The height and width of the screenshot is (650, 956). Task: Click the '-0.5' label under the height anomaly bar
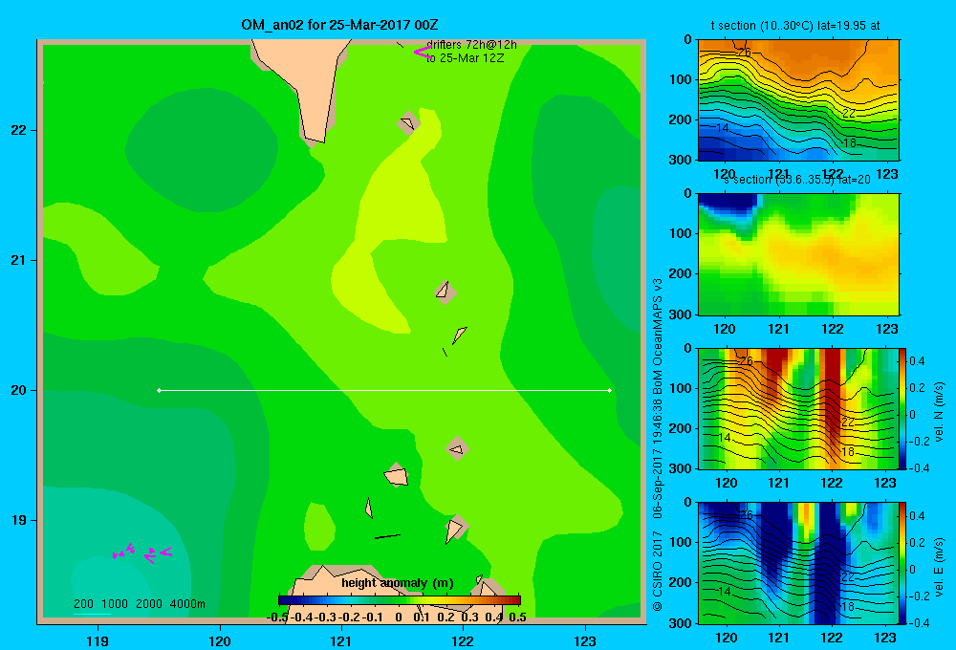[x=277, y=617]
